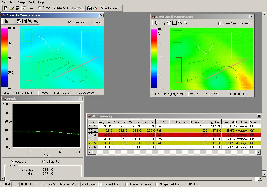
Task: Click the 53.6°C High Limit cell of AOI 3
Action: click(x=215, y=135)
